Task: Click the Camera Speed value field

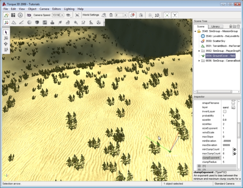Action: click(56, 15)
